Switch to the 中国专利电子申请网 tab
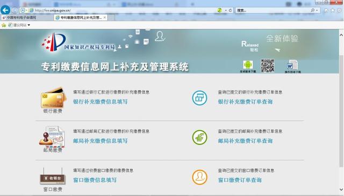Image resolution: width=344 pixels, height=196 pixels. tap(27, 18)
